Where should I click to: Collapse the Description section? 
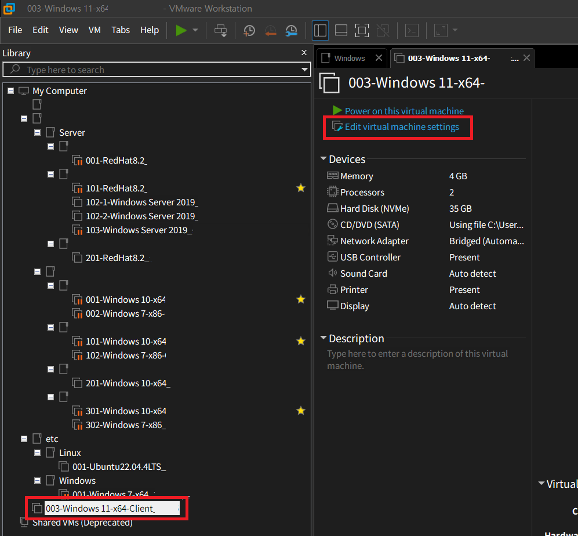323,338
